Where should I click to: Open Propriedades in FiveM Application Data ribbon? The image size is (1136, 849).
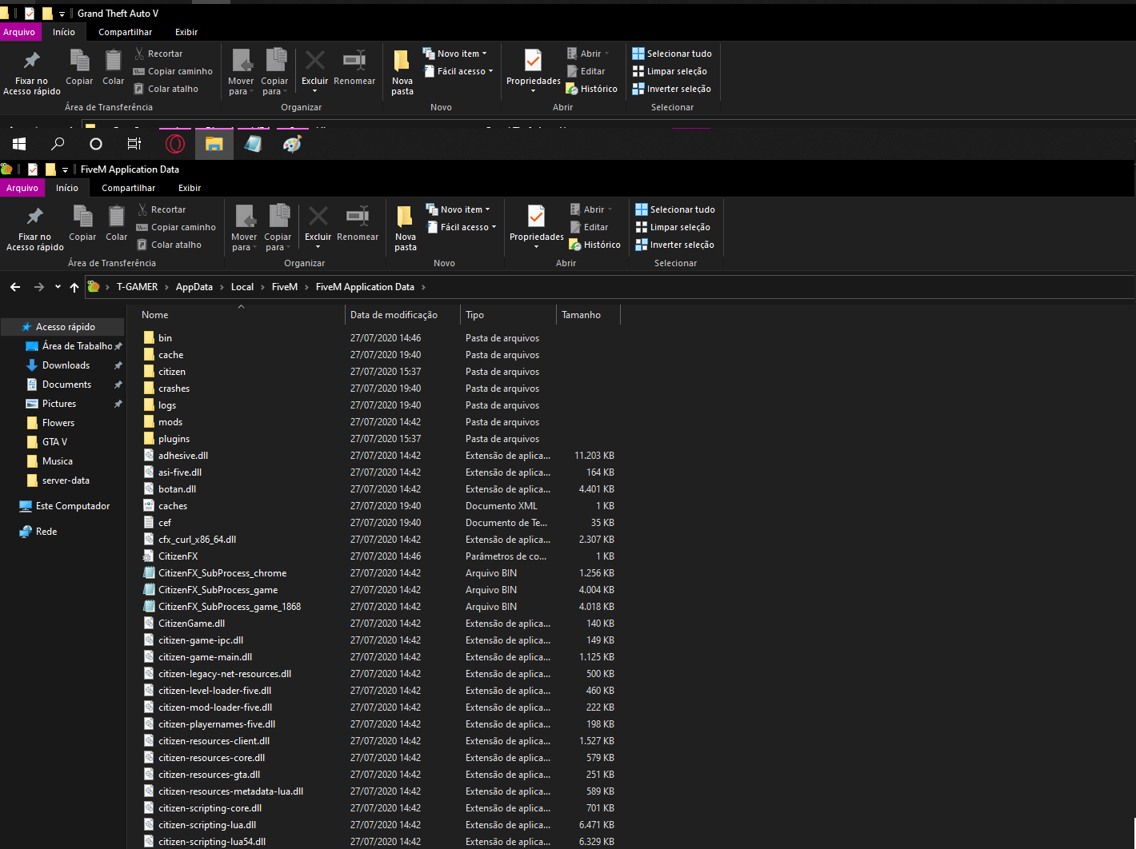[x=537, y=227]
